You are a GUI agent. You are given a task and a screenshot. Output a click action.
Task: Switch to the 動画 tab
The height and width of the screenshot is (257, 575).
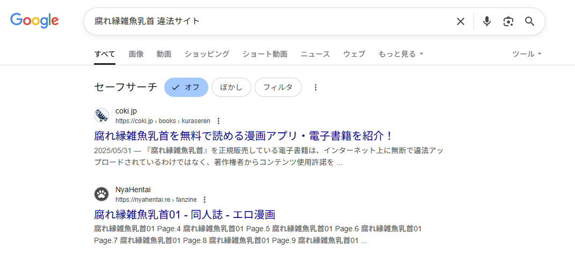[164, 54]
